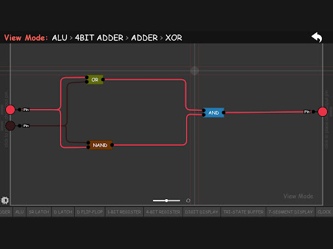This screenshot has height=249, width=333.
Task: Click the back arrow icon
Action: pos(317,38)
